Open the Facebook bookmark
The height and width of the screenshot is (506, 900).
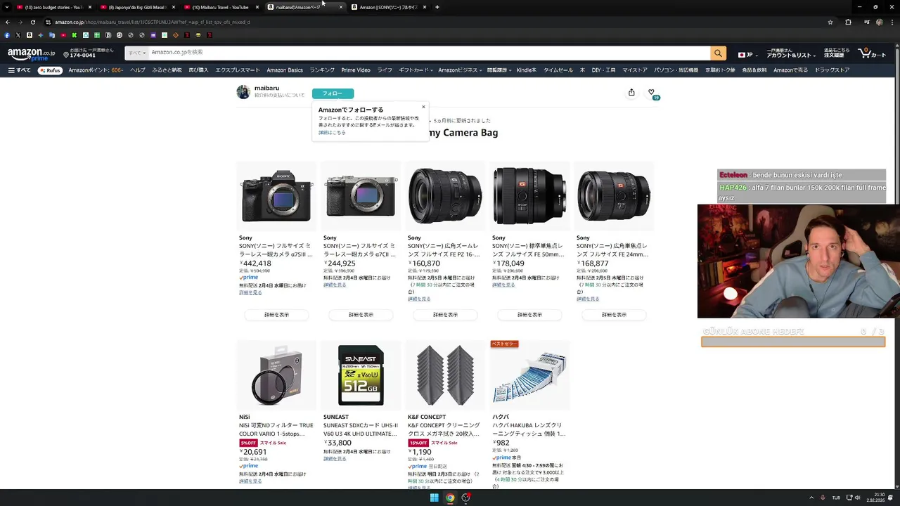(7, 35)
